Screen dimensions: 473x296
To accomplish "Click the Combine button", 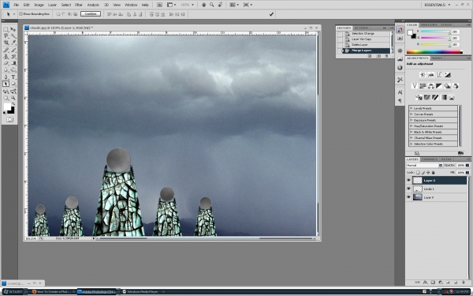I will coord(91,14).
